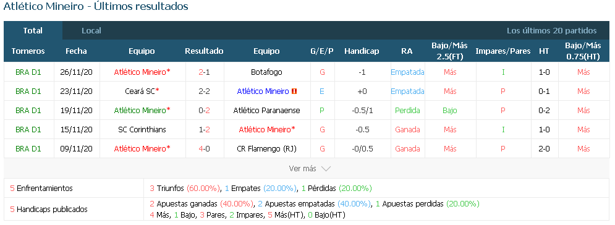615x225 pixels.
Task: Click the SC Corinthians team name
Action: point(142,130)
